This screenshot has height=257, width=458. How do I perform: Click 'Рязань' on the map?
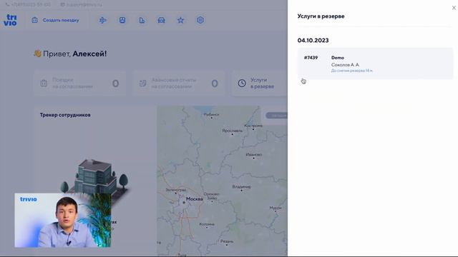pyautogui.click(x=227, y=241)
